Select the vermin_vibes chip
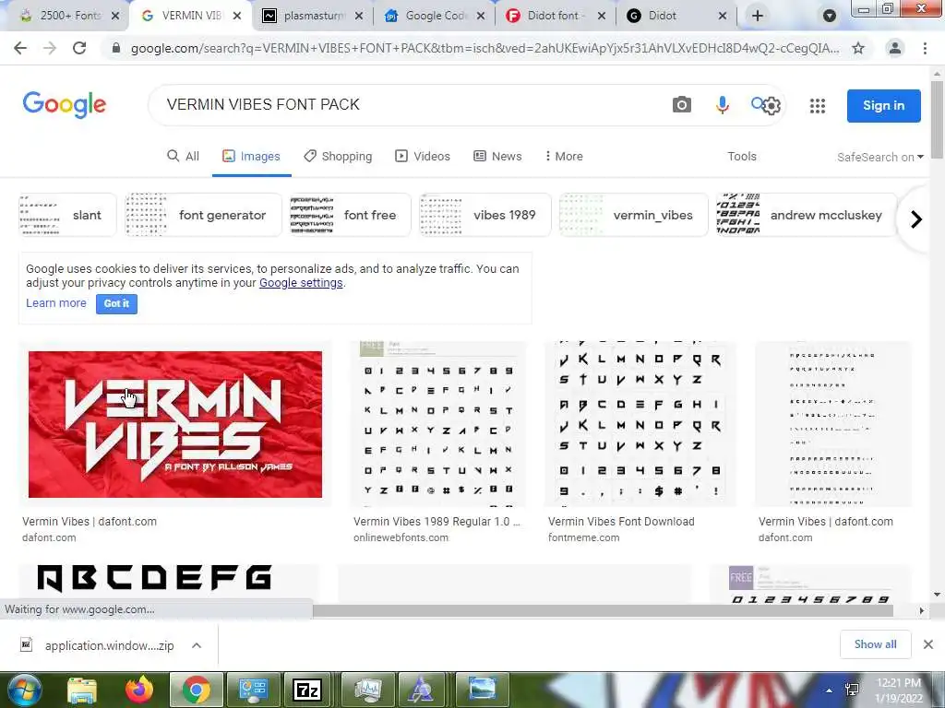 [x=633, y=215]
